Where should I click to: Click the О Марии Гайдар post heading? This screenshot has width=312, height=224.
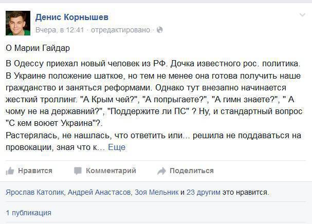tap(38, 48)
